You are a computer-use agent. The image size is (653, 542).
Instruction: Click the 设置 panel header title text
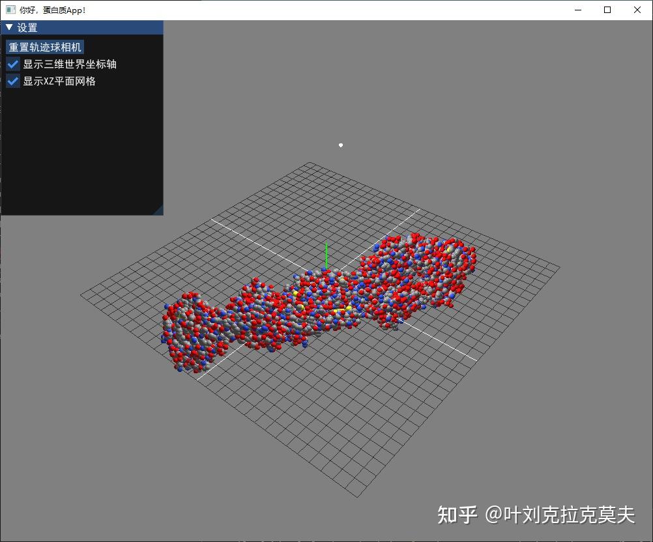[27, 28]
